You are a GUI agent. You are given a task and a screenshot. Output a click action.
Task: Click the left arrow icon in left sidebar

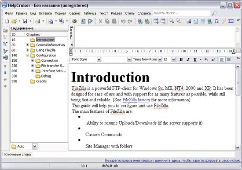point(5,79)
